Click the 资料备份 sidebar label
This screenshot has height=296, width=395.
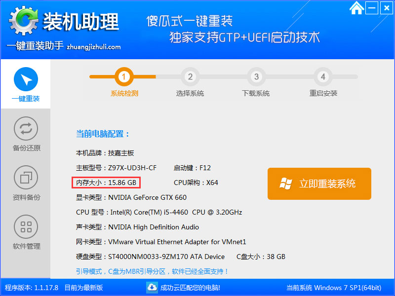27,197
